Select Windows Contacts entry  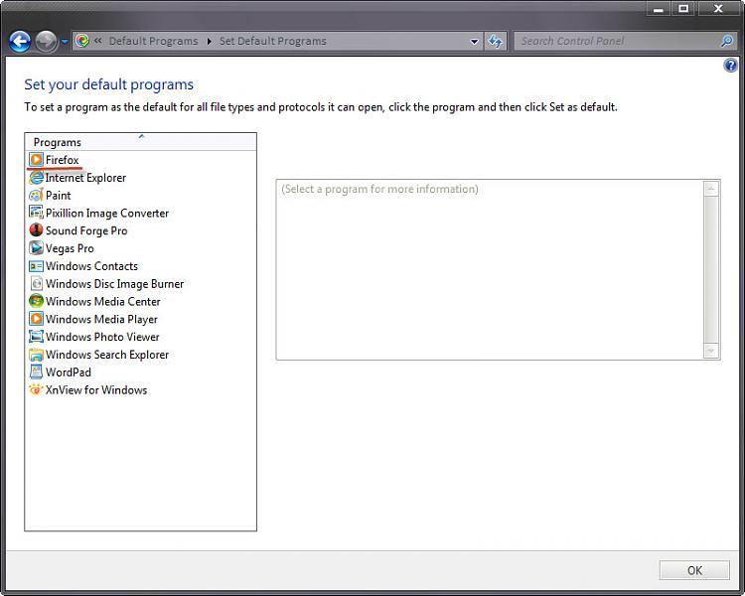point(91,266)
